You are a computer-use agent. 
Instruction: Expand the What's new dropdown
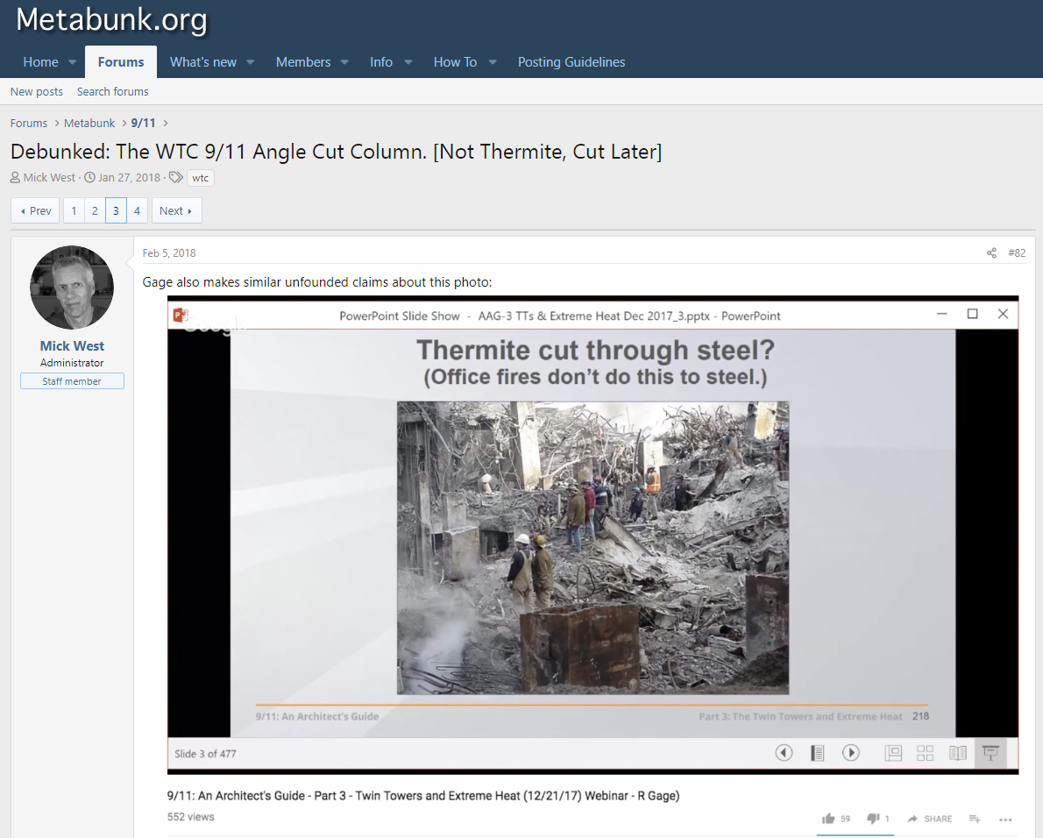point(250,62)
